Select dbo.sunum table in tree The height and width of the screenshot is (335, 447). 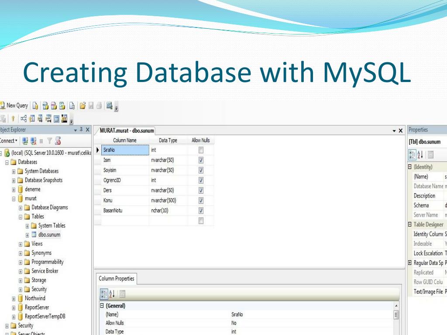coord(49,235)
